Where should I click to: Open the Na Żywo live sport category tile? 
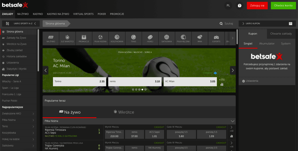click(x=51, y=39)
